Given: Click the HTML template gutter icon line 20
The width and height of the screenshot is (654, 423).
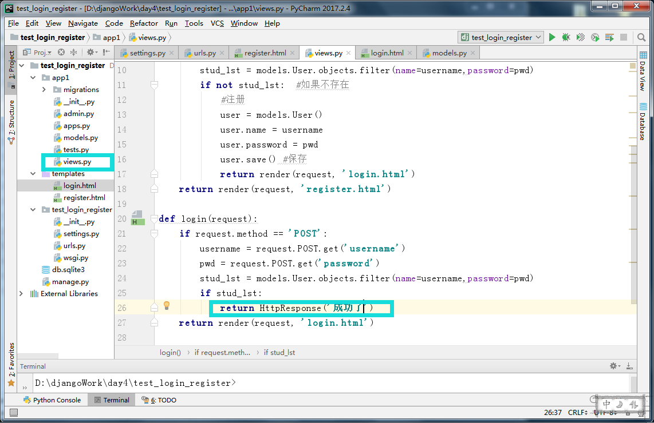Looking at the screenshot, I should click(x=137, y=218).
